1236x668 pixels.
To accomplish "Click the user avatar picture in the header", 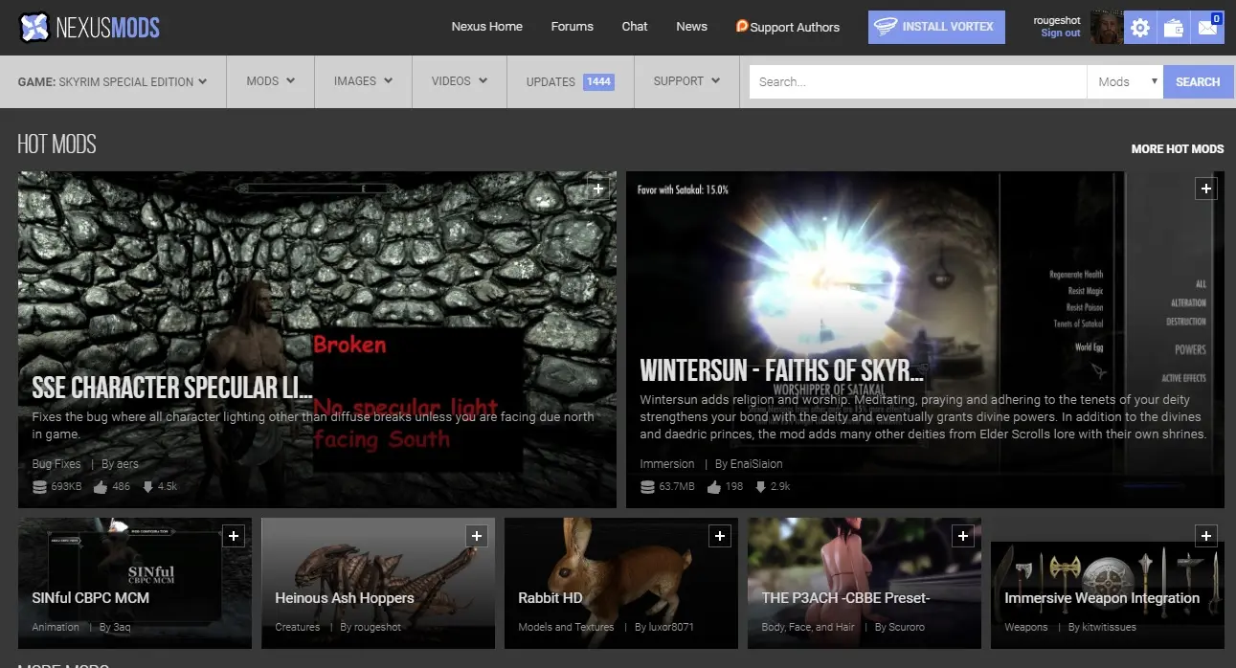I will click(x=1107, y=27).
